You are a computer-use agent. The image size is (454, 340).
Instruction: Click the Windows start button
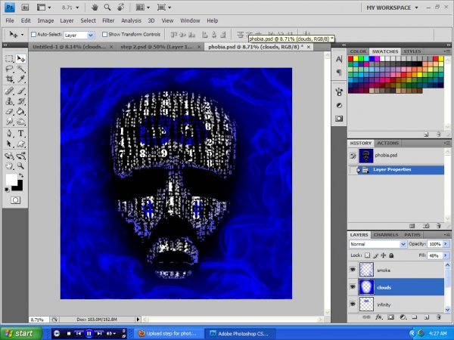[21, 333]
